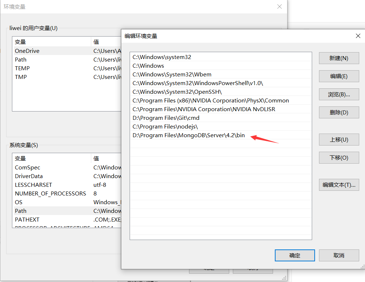Cancel with the 取消 button
Viewport: 365px width, 282px height.
coord(339,256)
